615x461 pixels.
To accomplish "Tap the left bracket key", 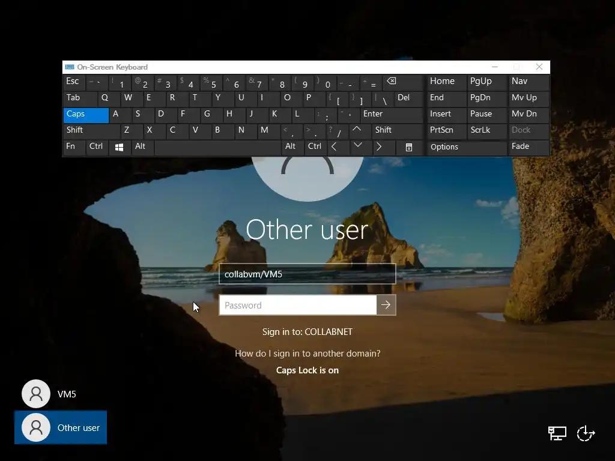I will pyautogui.click(x=336, y=98).
